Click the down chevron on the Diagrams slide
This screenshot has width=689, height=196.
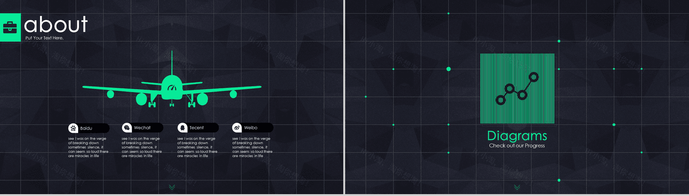click(x=517, y=187)
